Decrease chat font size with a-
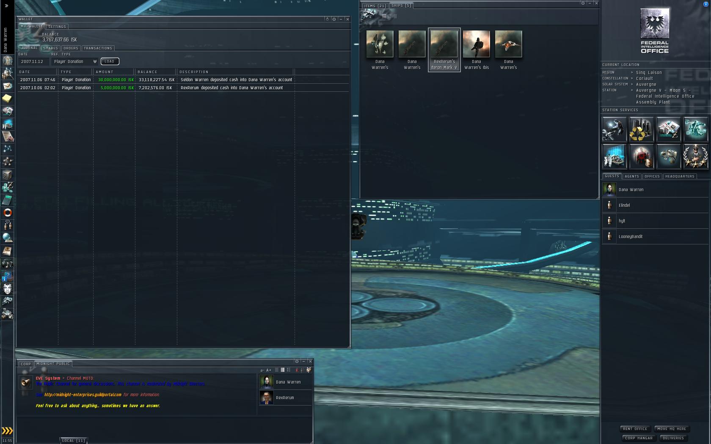Image resolution: width=711 pixels, height=444 pixels. point(262,370)
